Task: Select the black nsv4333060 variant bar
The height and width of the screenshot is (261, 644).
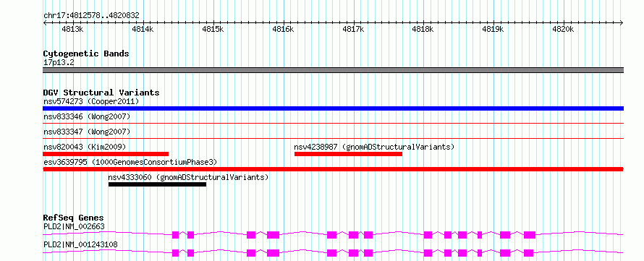Action: coord(157,184)
